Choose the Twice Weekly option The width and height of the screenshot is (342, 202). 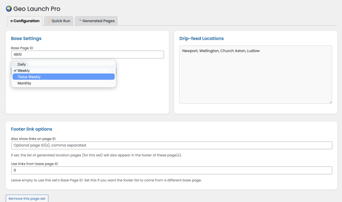tap(29, 77)
